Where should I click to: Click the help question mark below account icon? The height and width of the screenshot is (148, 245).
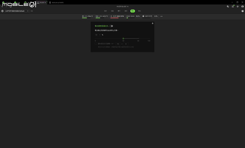pyautogui.click(x=242, y=11)
